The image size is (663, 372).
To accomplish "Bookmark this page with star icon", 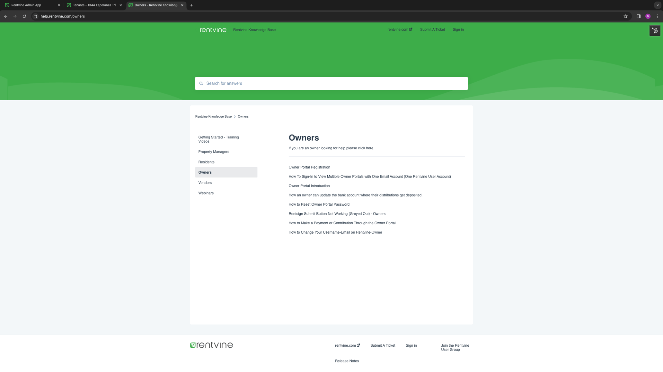I will pos(625,16).
